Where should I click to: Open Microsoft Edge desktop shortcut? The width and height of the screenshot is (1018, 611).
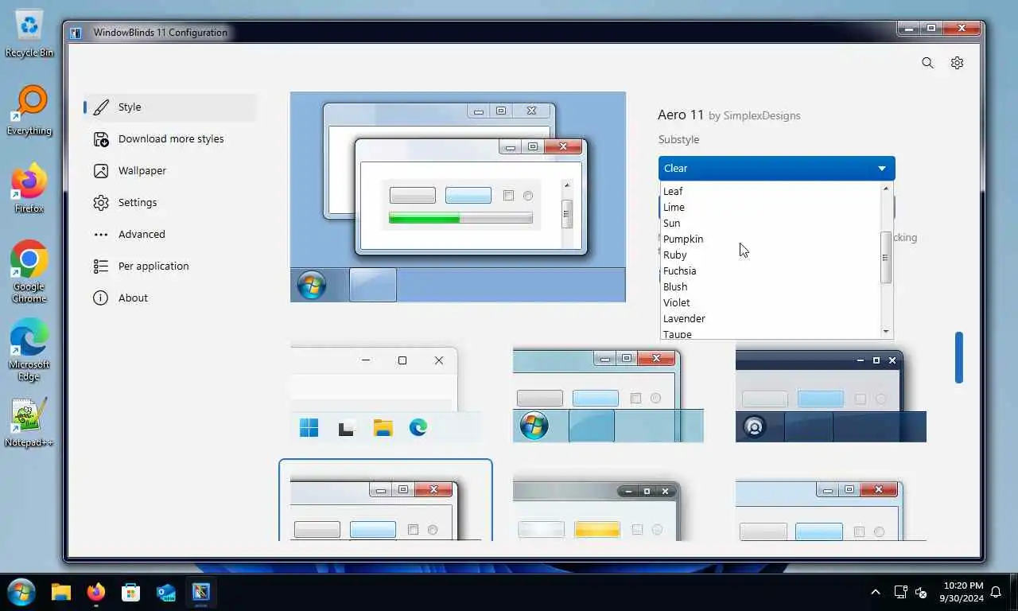[29, 349]
